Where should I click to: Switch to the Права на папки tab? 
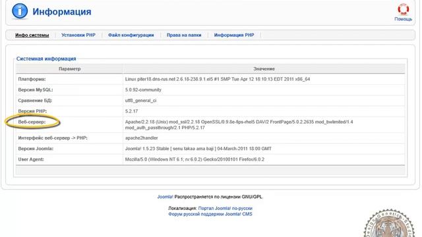[x=184, y=35]
